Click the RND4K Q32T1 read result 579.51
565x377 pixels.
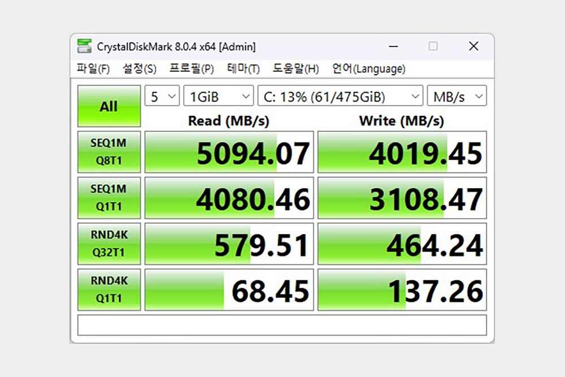[229, 243]
